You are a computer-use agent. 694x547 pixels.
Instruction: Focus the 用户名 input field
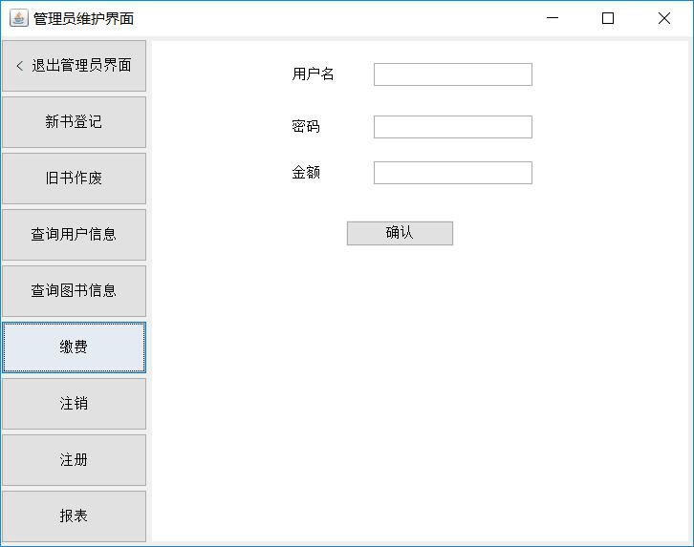click(453, 74)
